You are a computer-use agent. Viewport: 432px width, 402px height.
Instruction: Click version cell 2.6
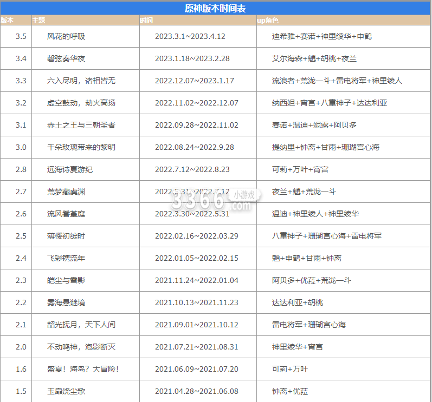coord(21,214)
